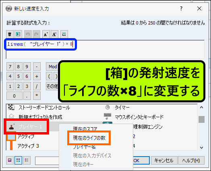211x171 pixels.
Task: Click the trash icon to clear expression
Action: [x=10, y=34]
